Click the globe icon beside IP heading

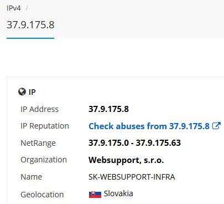22,91
